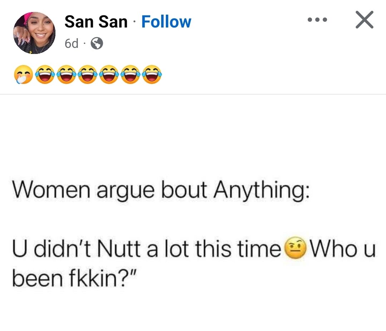Click the "6d" post timestamp
Viewport: 386px width, 331px height.
click(x=71, y=44)
